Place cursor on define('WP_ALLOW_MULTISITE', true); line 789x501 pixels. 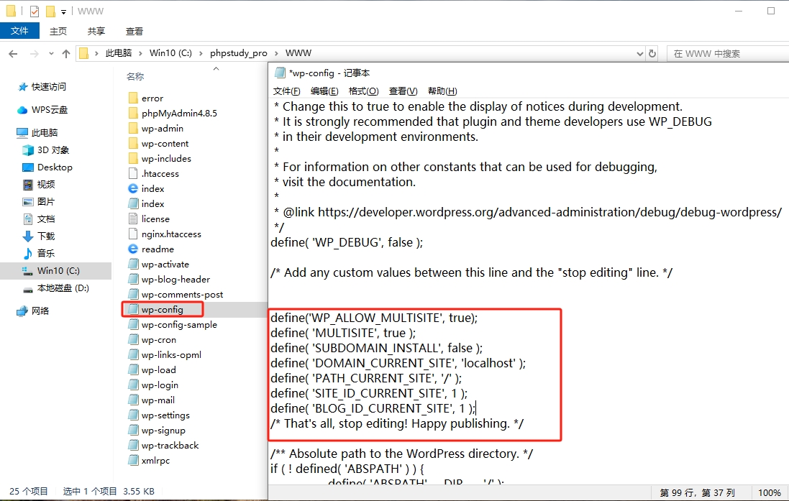(375, 318)
